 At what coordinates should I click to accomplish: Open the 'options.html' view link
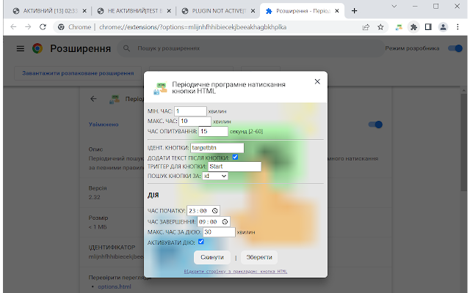[x=115, y=286]
